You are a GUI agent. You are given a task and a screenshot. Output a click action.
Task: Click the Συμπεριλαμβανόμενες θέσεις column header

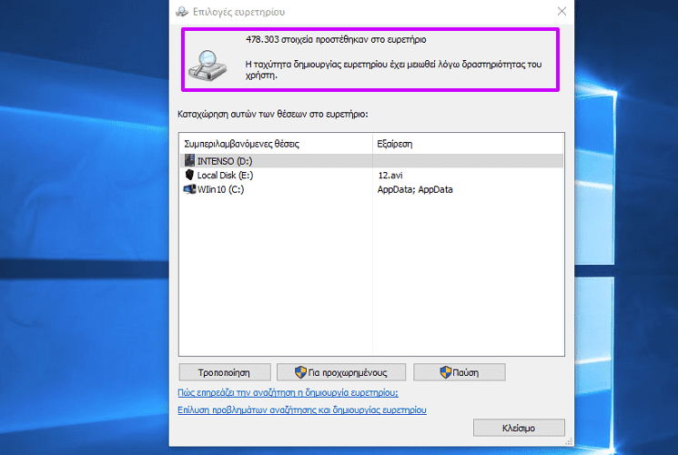pos(276,144)
